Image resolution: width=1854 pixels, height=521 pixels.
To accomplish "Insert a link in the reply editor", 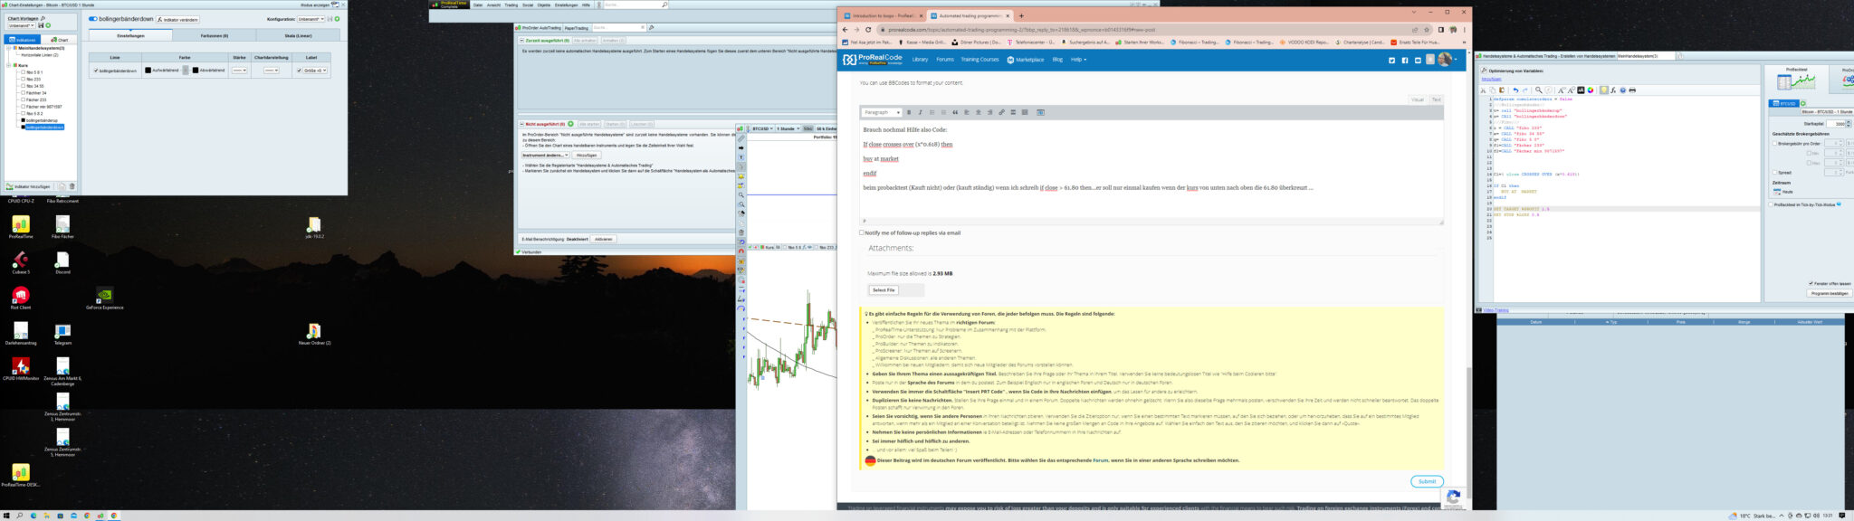I will (1001, 112).
